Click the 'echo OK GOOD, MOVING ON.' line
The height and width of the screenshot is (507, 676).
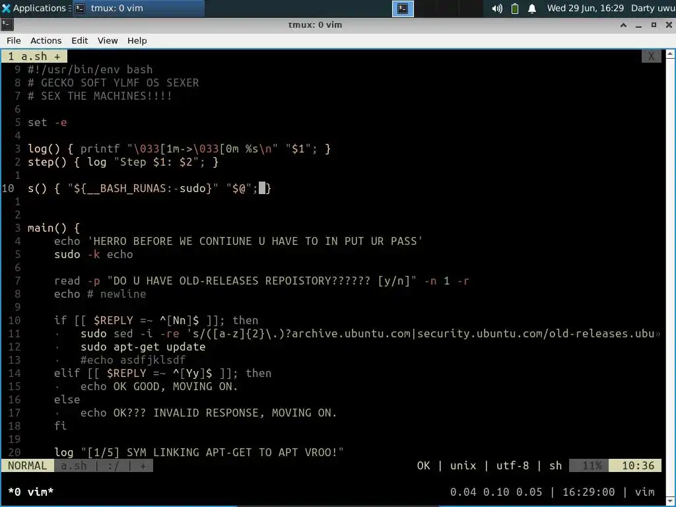click(160, 386)
